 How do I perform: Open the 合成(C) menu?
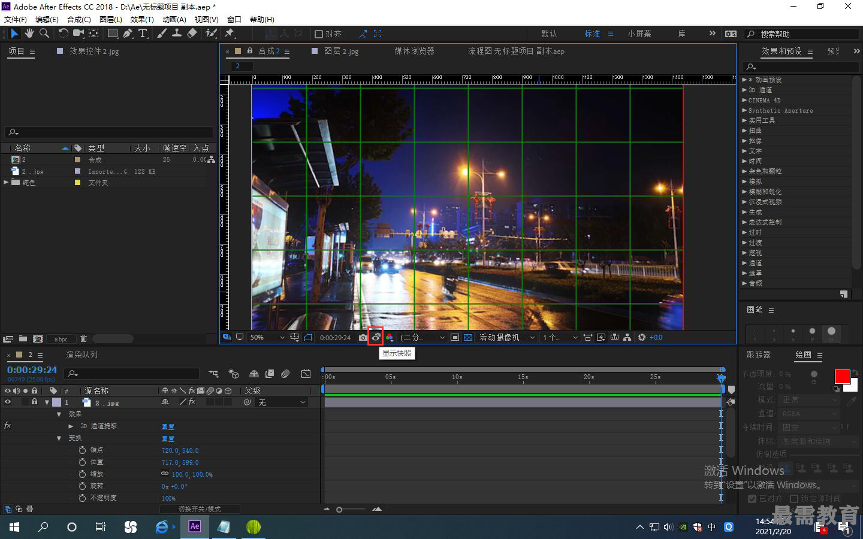point(79,19)
